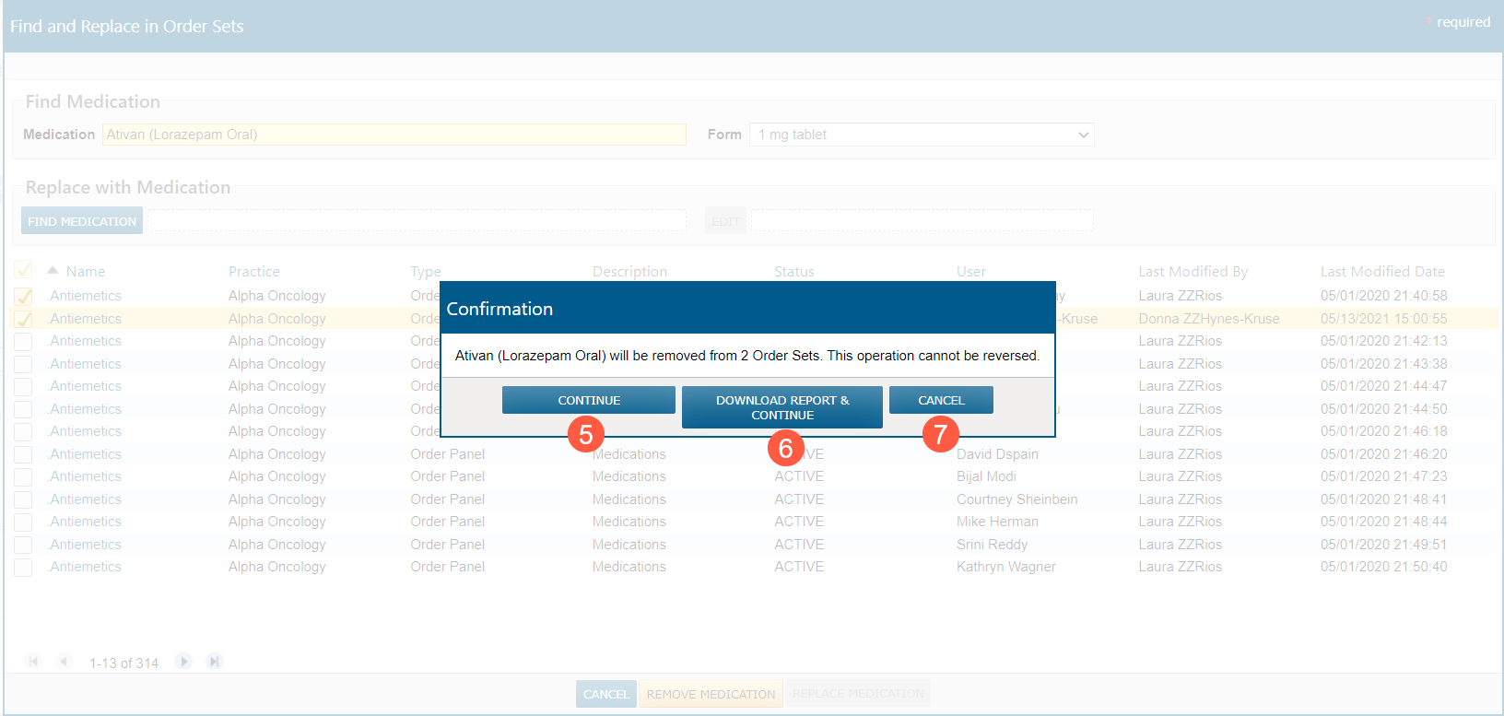This screenshot has height=716, width=1504.
Task: Go to the previous results page
Action: click(x=64, y=662)
